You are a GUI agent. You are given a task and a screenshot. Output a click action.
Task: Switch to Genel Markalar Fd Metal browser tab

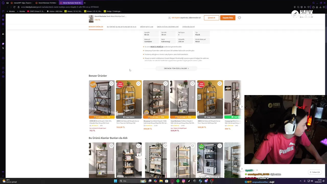tap(46, 3)
